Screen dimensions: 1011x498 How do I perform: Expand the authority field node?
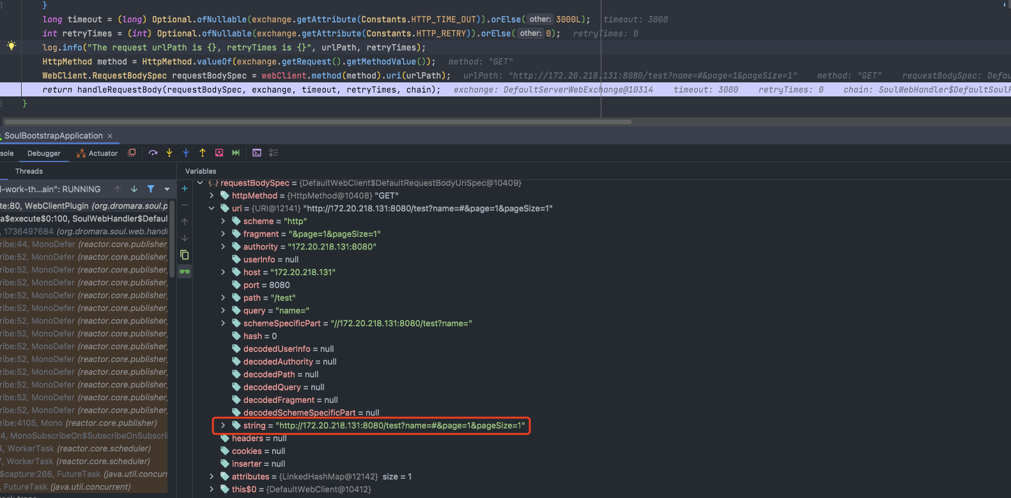(x=223, y=246)
